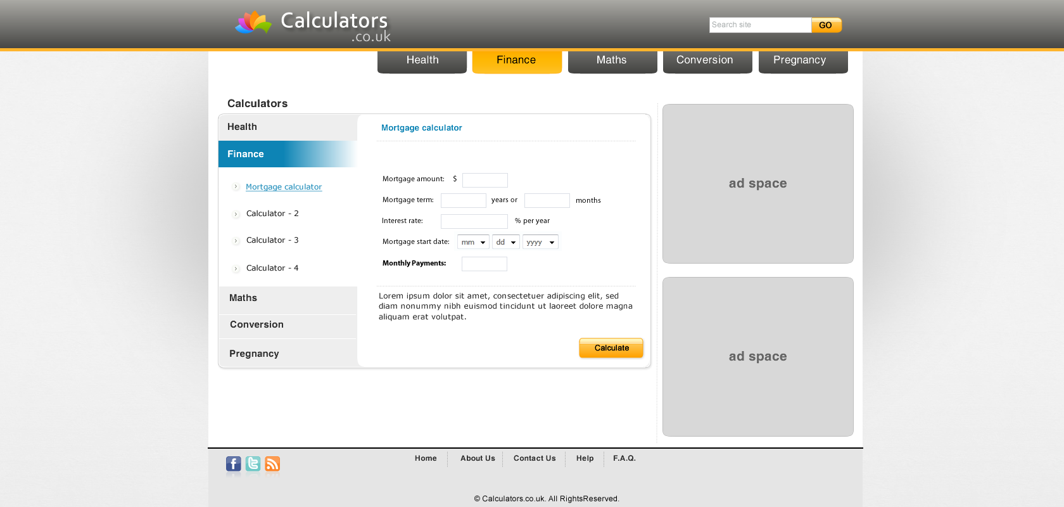This screenshot has height=507, width=1064.
Task: Expand the day (dd) dropdown
Action: click(x=505, y=242)
